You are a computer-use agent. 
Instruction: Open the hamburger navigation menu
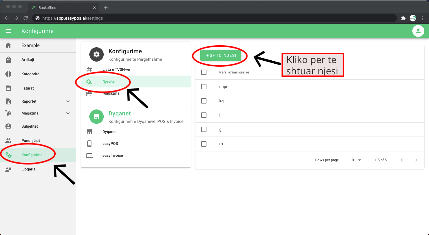tap(8, 31)
